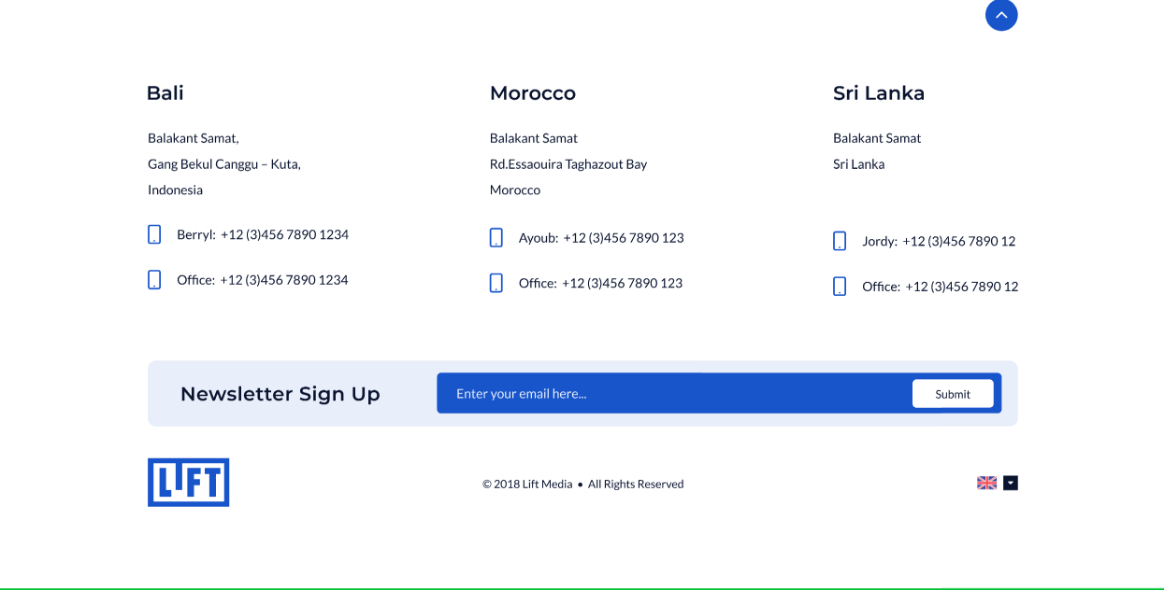Select the Bali section heading
The height and width of the screenshot is (590, 1164).
165,93
